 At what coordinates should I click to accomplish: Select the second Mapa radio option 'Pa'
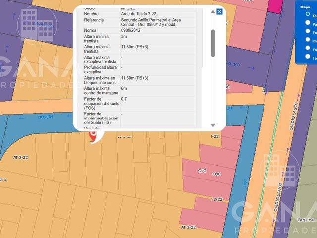click(x=308, y=23)
